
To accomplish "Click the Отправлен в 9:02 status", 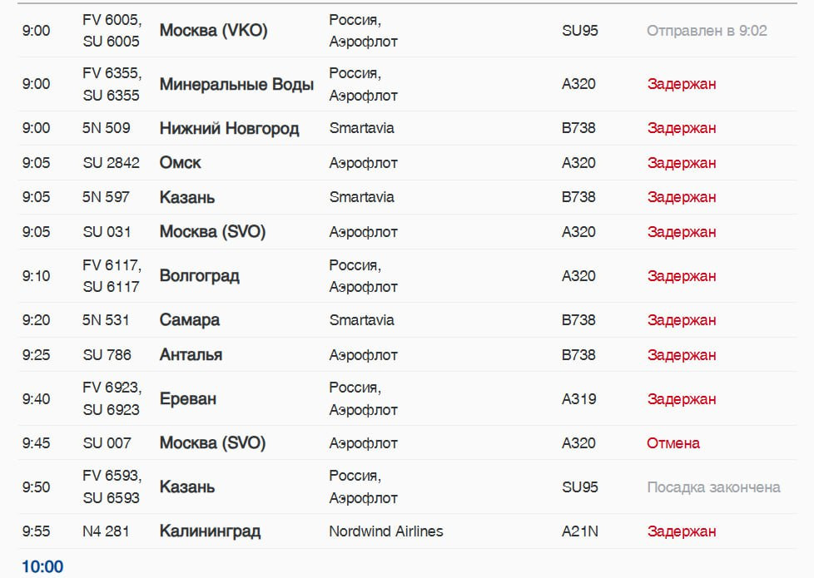I will tap(707, 31).
